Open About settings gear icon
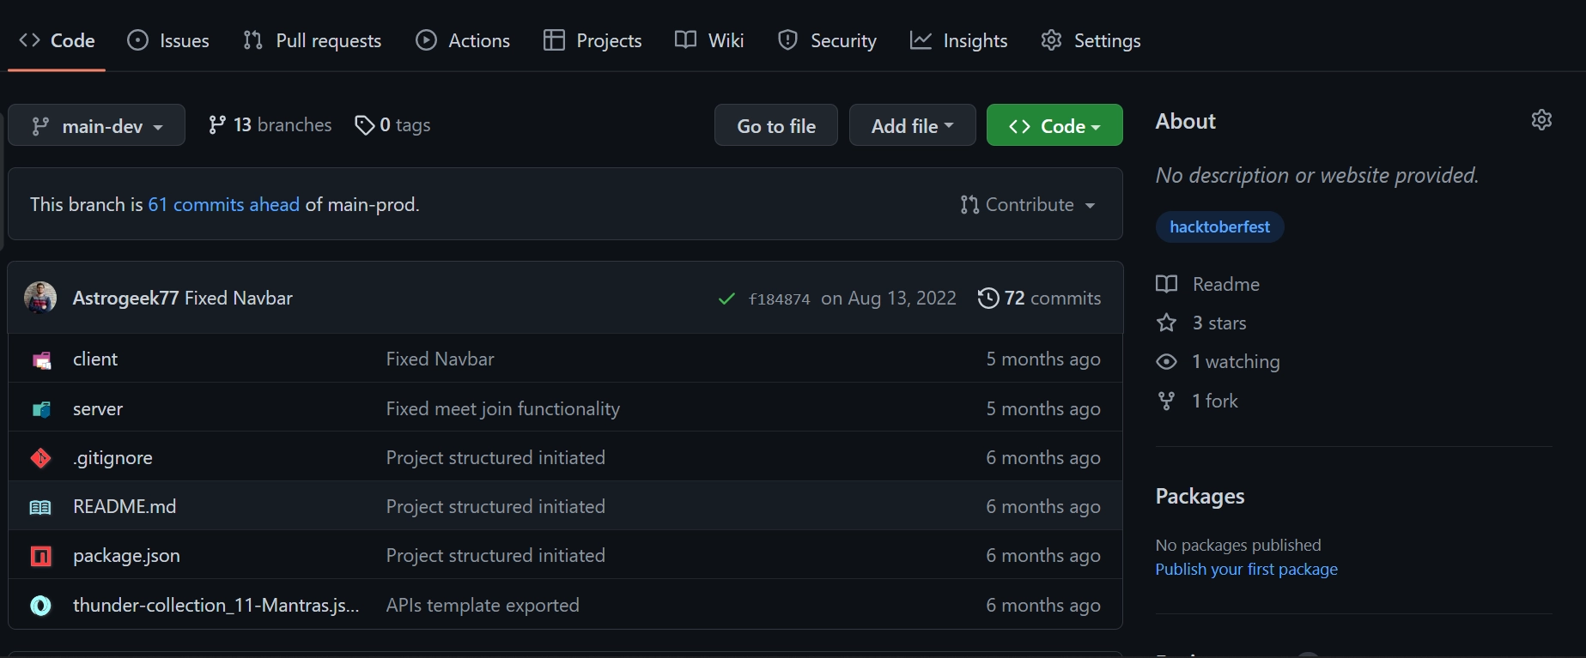1586x658 pixels. 1541,120
